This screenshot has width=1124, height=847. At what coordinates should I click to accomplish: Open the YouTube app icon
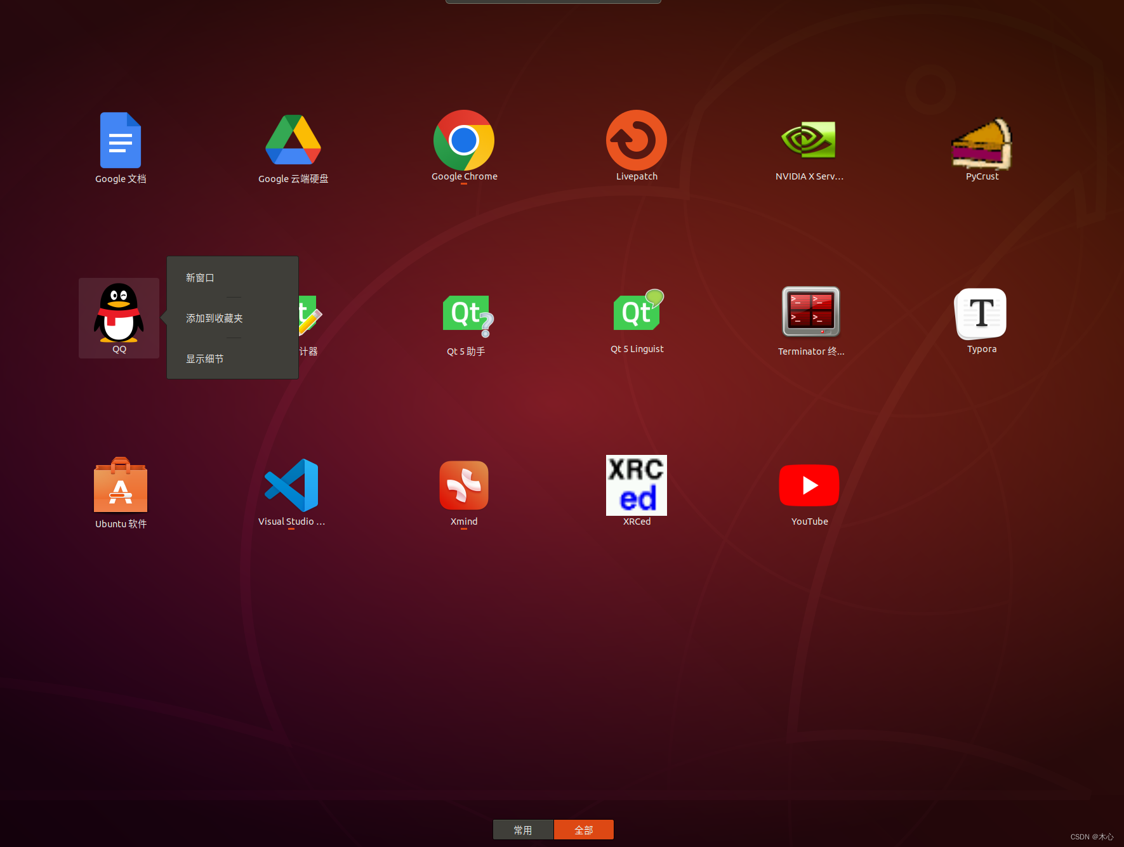[809, 485]
